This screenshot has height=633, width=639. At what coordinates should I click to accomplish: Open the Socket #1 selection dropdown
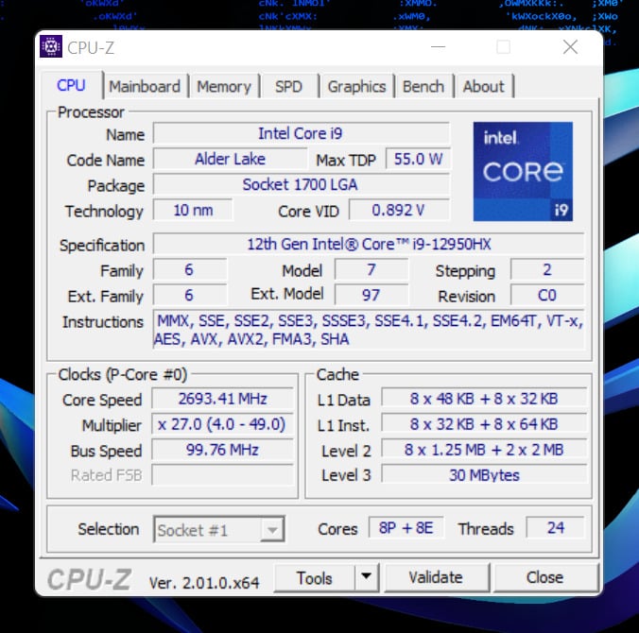point(219,529)
